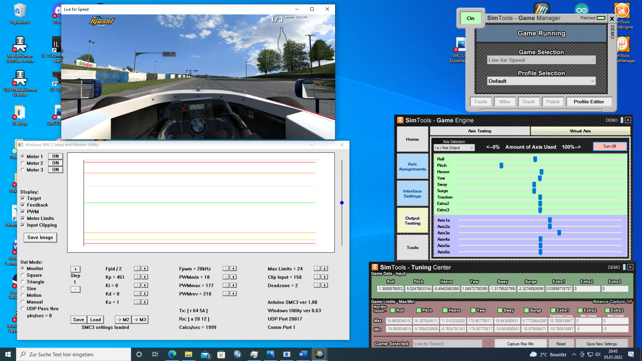This screenshot has width=642, height=361.
Task: Click SimTools Tuning Center title logo icon
Action: tap(375, 267)
